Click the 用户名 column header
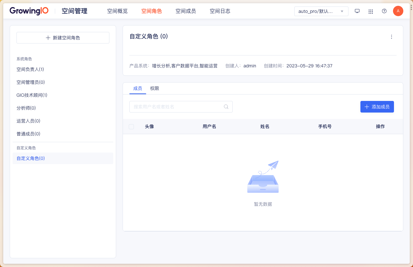Viewport: 413px width, 267px height. pyautogui.click(x=209, y=126)
